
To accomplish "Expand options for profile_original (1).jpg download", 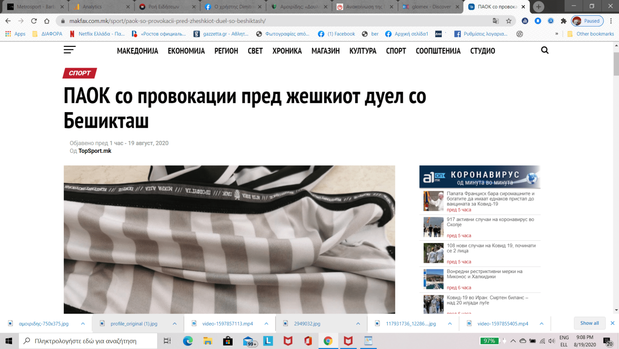I will pyautogui.click(x=174, y=323).
